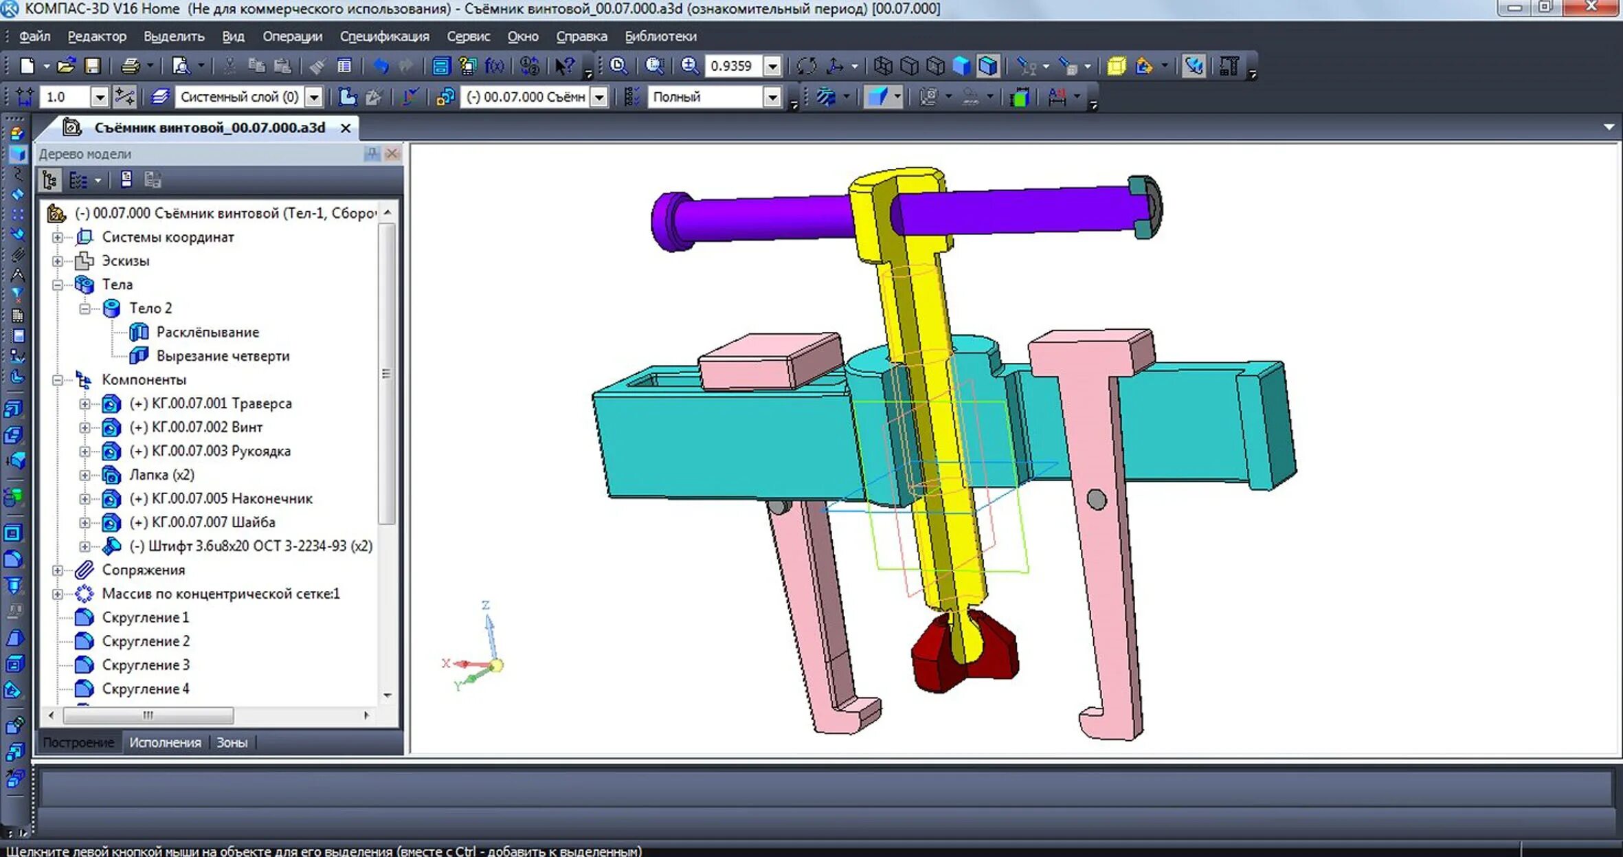Switch to the Исполнения tab
The height and width of the screenshot is (857, 1623).
pyautogui.click(x=165, y=742)
